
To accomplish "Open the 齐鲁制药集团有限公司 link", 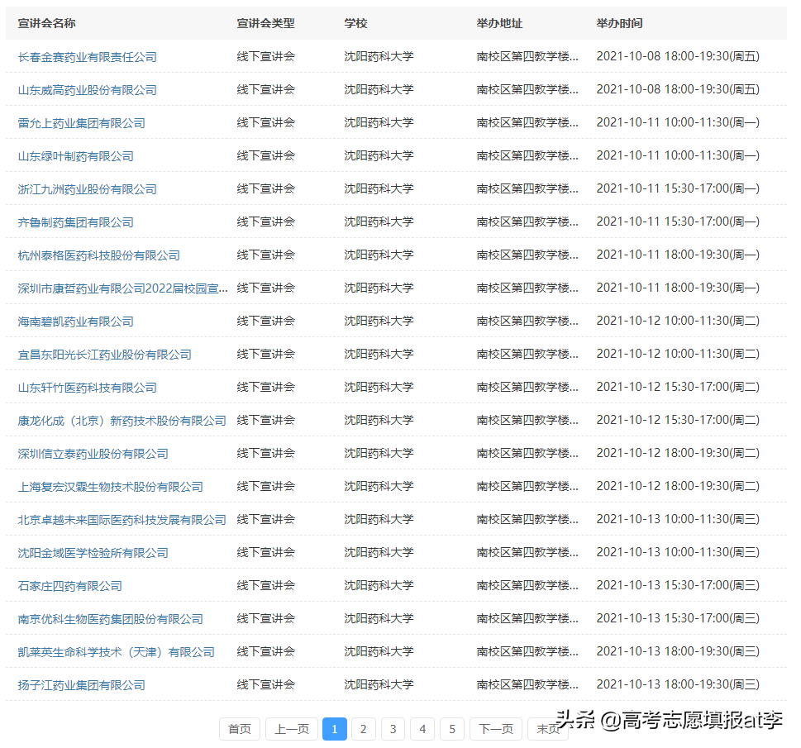I will pos(69,222).
